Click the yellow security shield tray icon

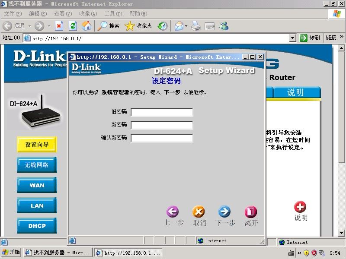306,253
